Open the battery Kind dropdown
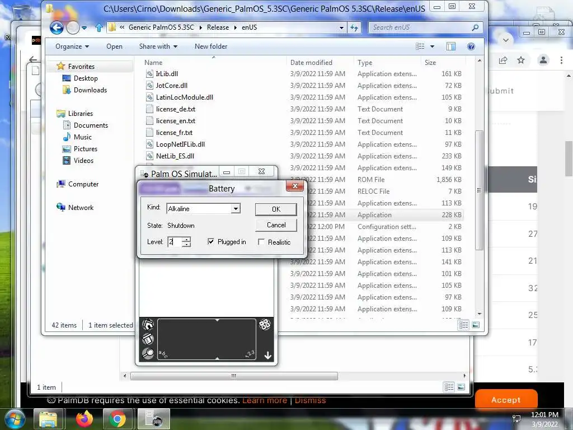Image resolution: width=573 pixels, height=430 pixels. pyautogui.click(x=236, y=208)
